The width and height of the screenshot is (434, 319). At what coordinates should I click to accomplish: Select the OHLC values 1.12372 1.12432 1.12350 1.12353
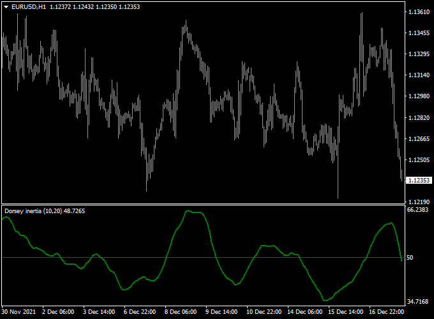point(94,7)
